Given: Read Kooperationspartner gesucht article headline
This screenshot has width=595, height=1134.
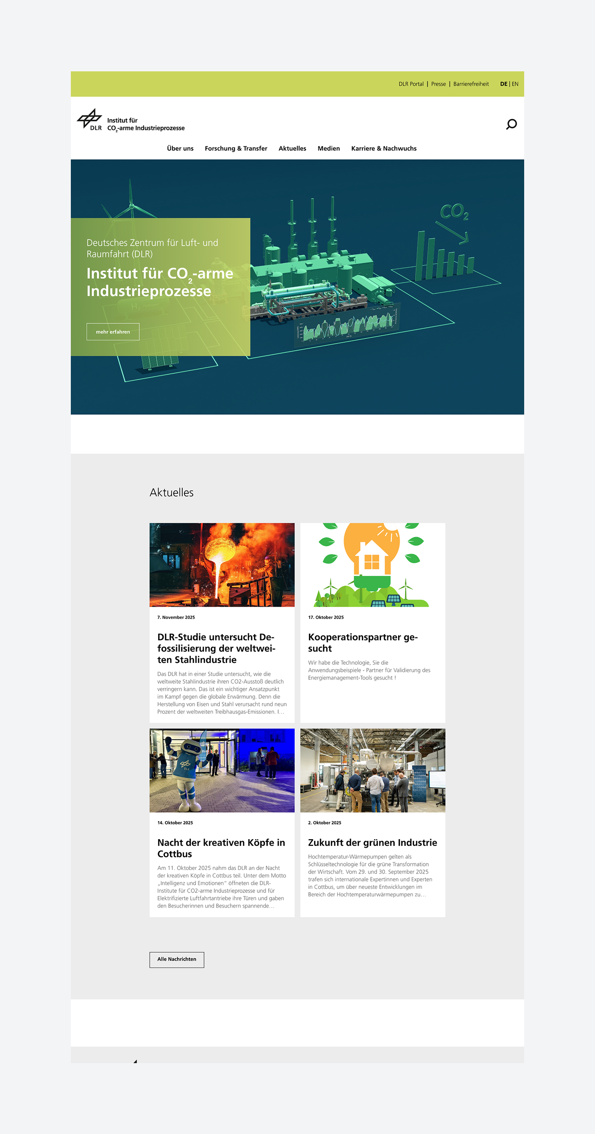Looking at the screenshot, I should click(363, 643).
